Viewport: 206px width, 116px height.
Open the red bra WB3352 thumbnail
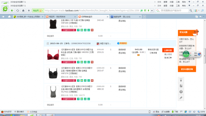tap(53, 55)
